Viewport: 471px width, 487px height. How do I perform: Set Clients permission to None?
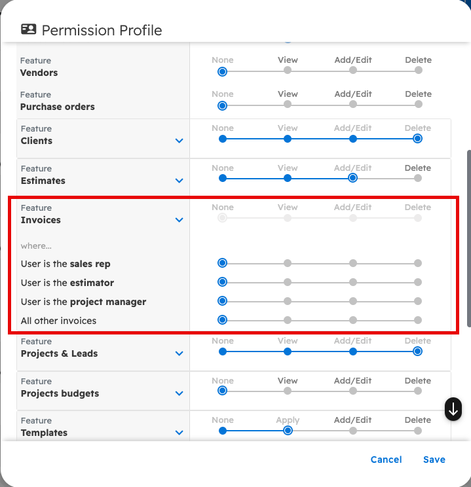point(223,139)
